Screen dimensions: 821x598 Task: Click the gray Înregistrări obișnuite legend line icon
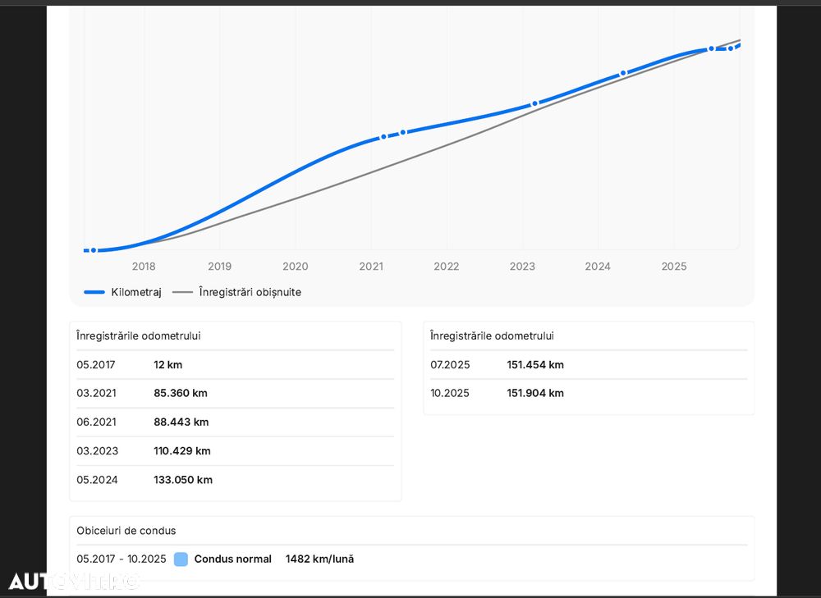(182, 292)
